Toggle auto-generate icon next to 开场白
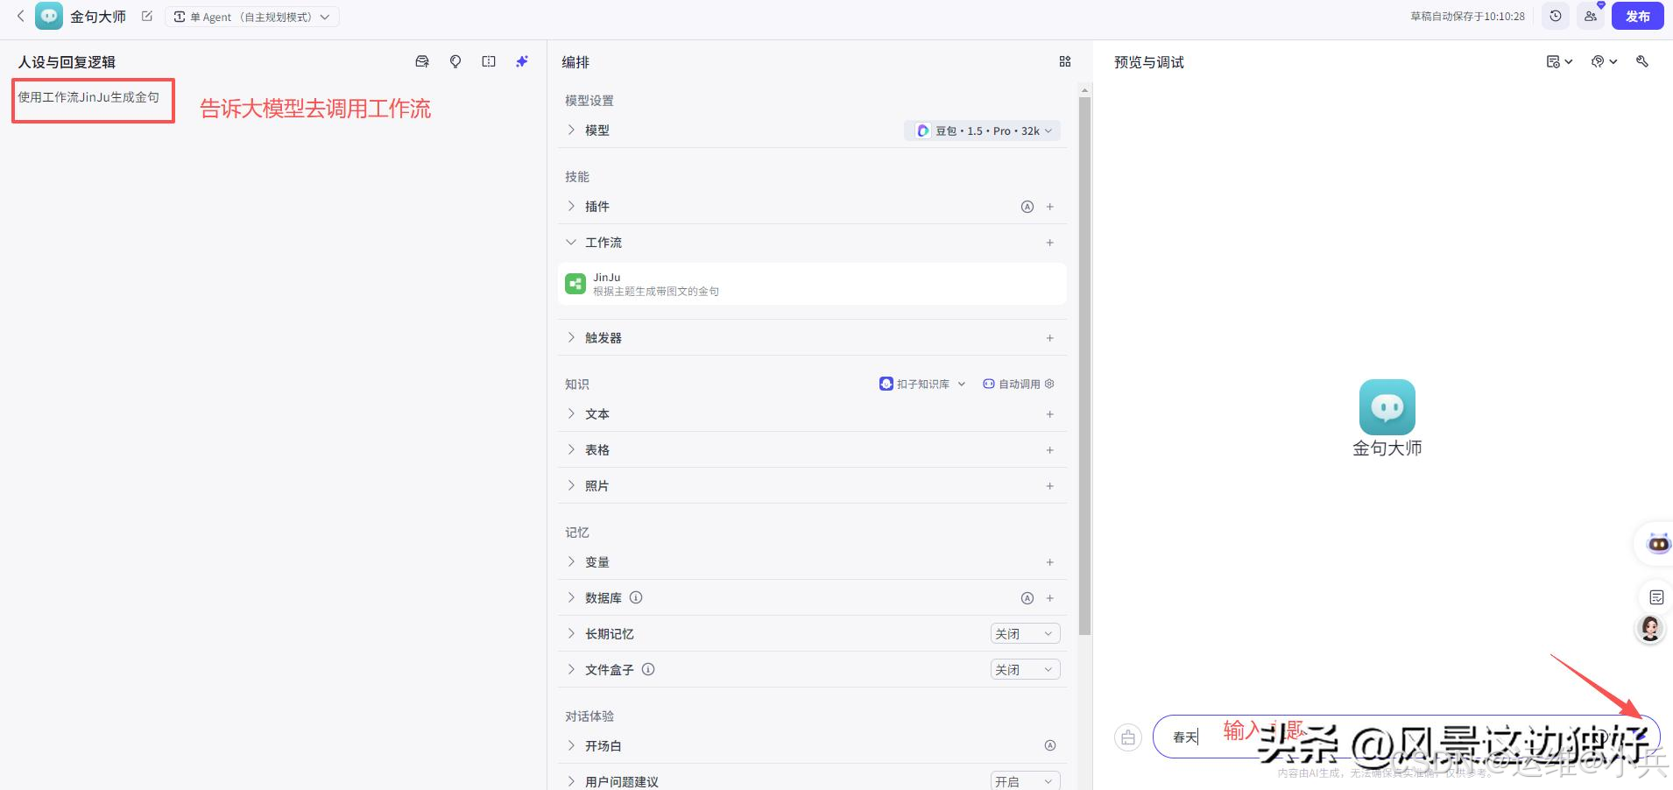This screenshot has height=790, width=1673. pyautogui.click(x=1048, y=745)
